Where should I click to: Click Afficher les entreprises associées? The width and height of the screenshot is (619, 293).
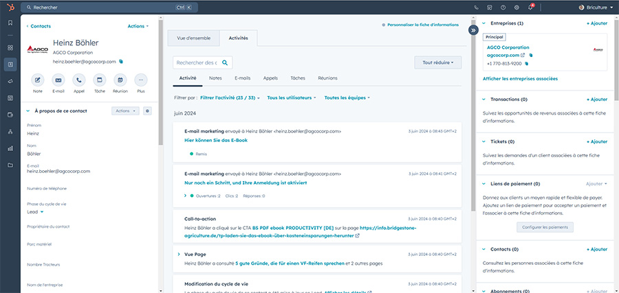pos(520,79)
